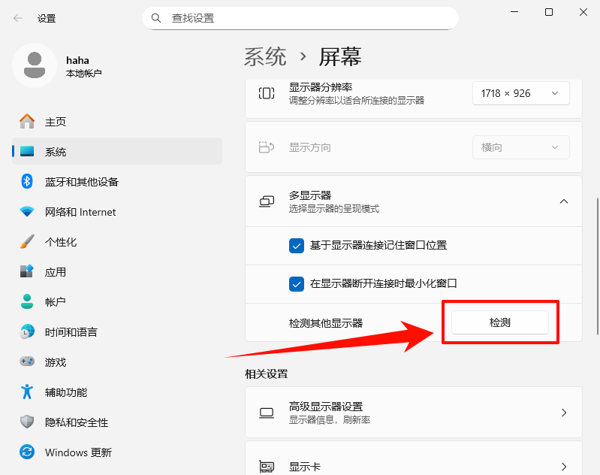Uncheck 在显示器断开连接时最小化窗口

point(296,284)
